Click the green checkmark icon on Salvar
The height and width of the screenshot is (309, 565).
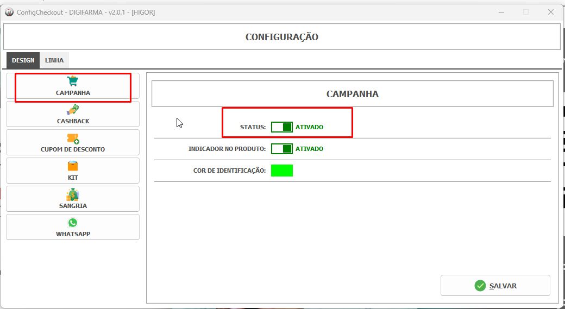(x=480, y=286)
